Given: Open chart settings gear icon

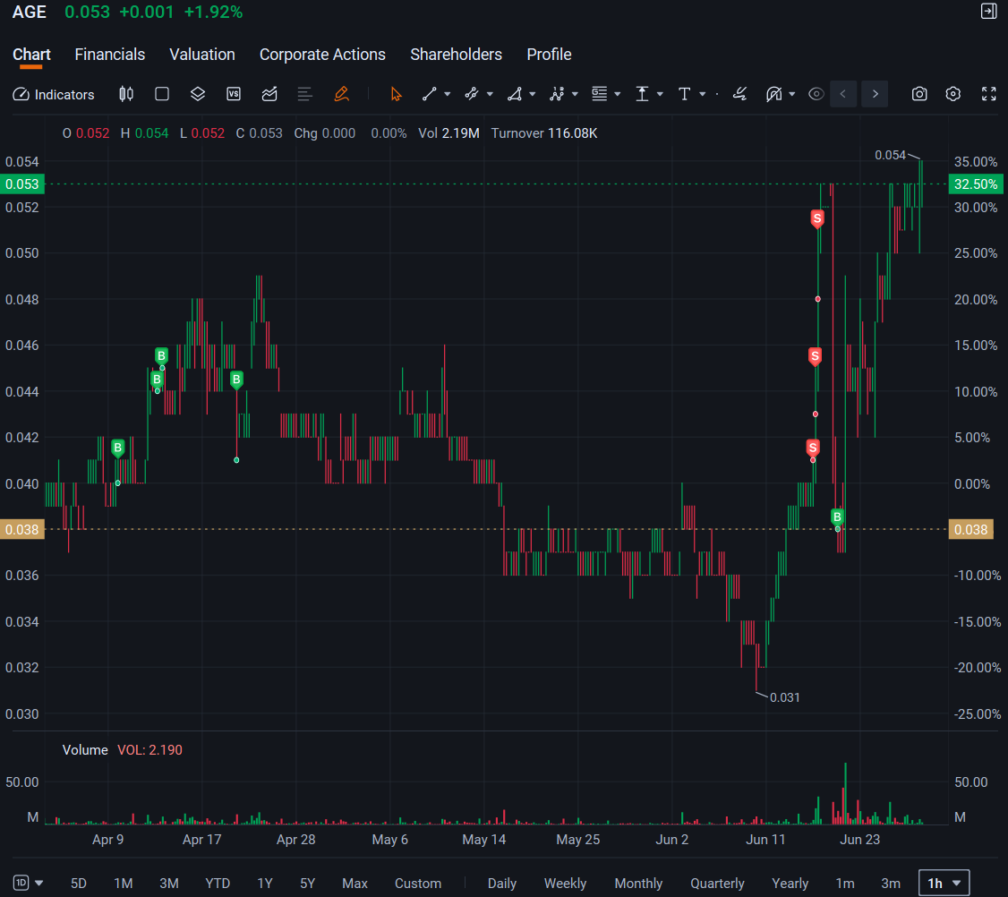Looking at the screenshot, I should tap(953, 95).
